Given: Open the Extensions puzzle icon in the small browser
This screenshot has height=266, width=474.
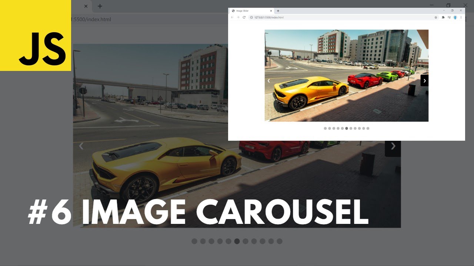Looking at the screenshot, I should (443, 17).
